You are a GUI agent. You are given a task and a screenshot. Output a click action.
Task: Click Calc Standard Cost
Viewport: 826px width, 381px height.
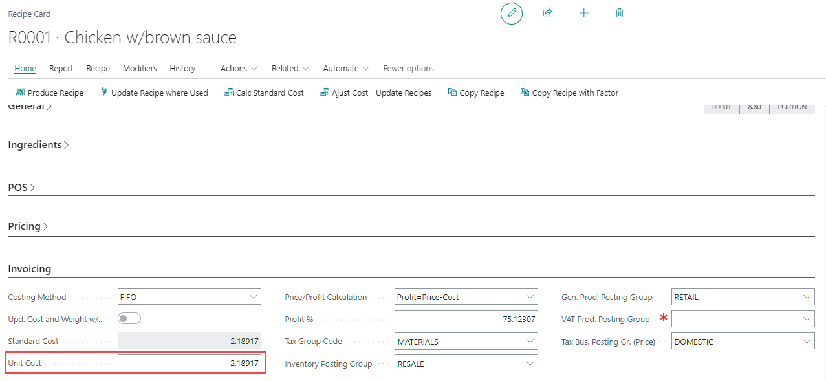click(264, 93)
